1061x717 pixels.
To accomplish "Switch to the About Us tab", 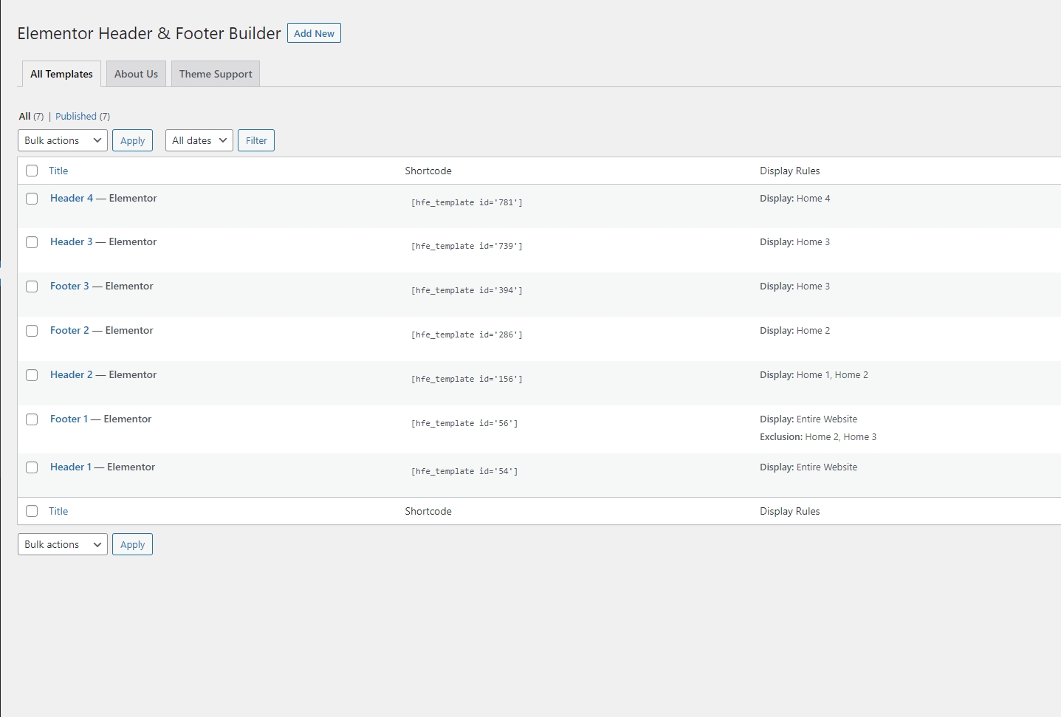I will (x=136, y=74).
